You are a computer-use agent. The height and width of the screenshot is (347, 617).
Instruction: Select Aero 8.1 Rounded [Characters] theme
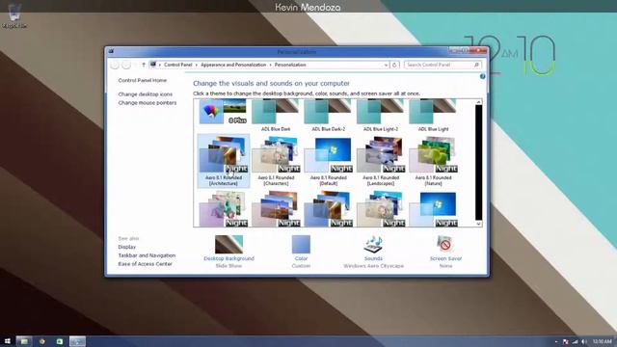(x=276, y=161)
